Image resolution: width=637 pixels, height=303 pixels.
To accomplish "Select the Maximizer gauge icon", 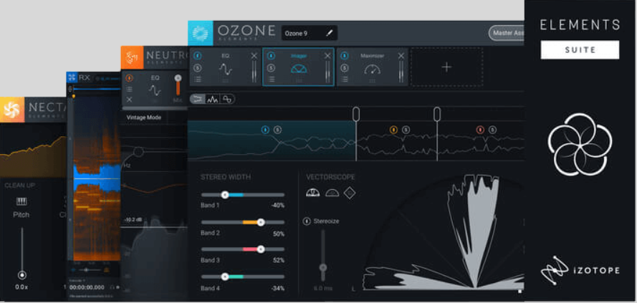I will (x=372, y=69).
